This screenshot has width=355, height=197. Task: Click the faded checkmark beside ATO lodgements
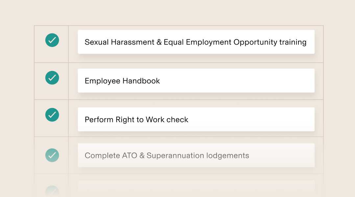coord(52,155)
